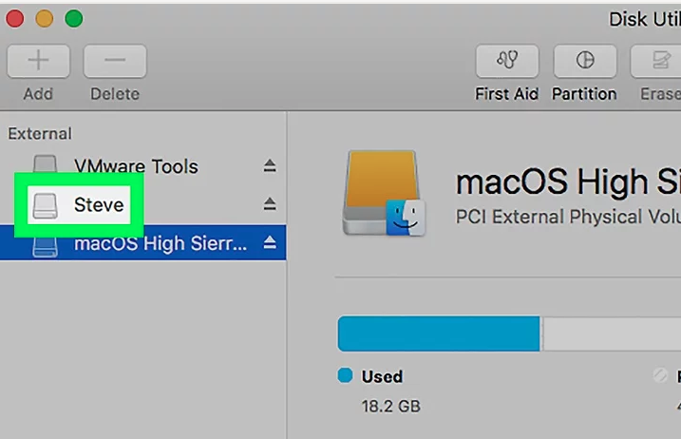This screenshot has width=681, height=439.
Task: Click the PCI External Physical Volume subtitle
Action: tap(568, 217)
